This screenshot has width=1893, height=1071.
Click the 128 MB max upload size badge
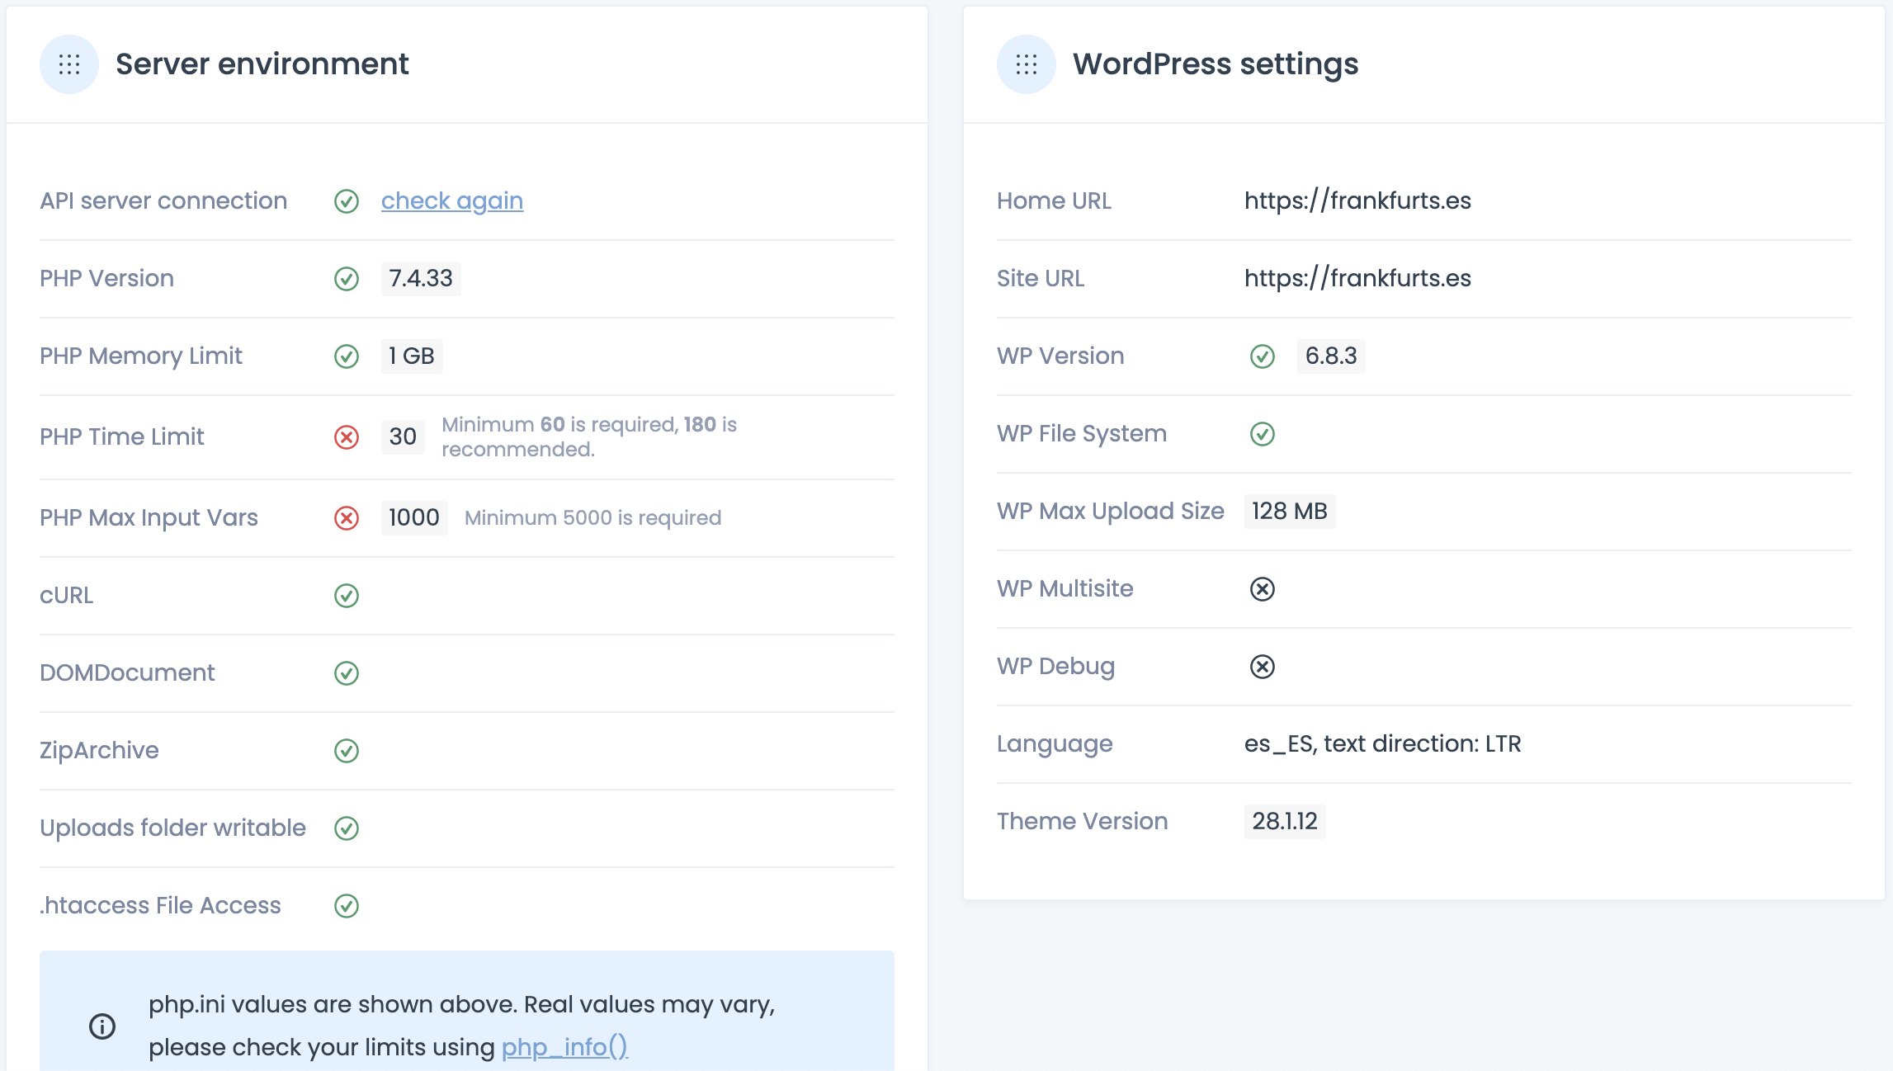(x=1289, y=512)
